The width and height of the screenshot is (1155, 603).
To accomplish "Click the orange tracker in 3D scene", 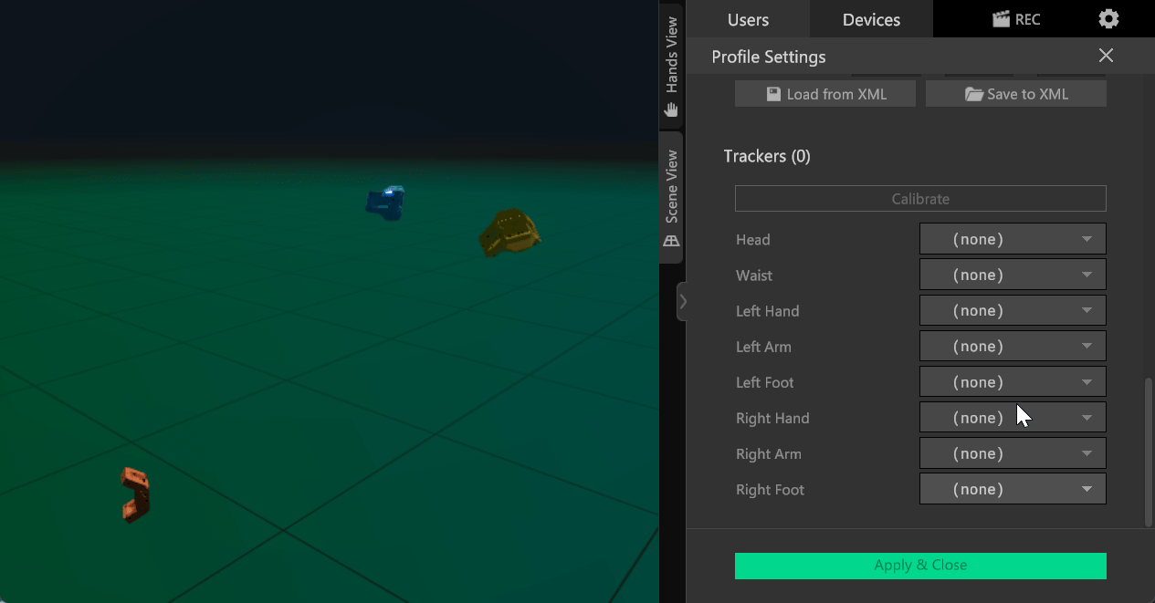I will click(135, 494).
